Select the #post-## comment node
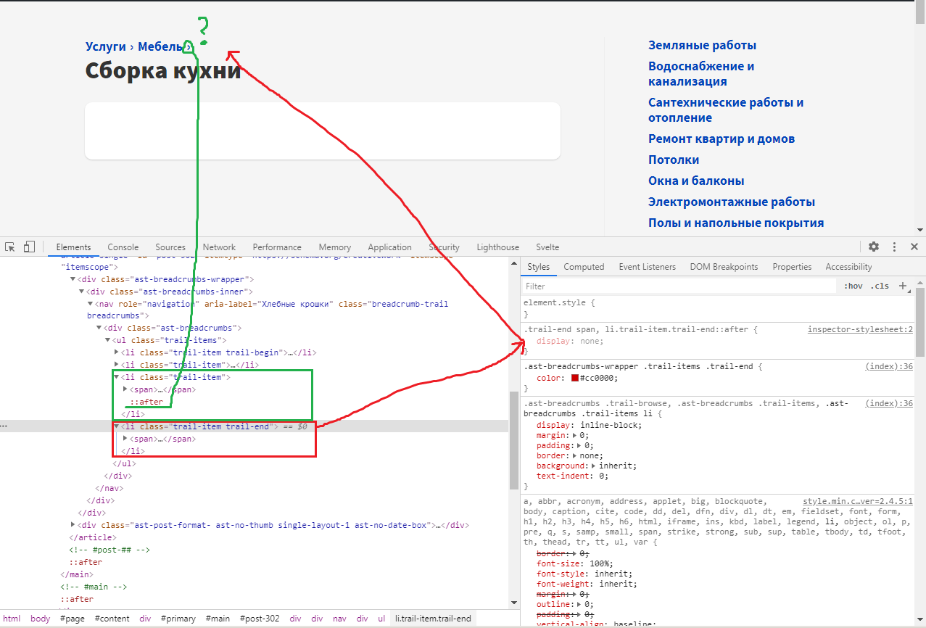Viewport: 926px width, 628px height. tap(109, 550)
